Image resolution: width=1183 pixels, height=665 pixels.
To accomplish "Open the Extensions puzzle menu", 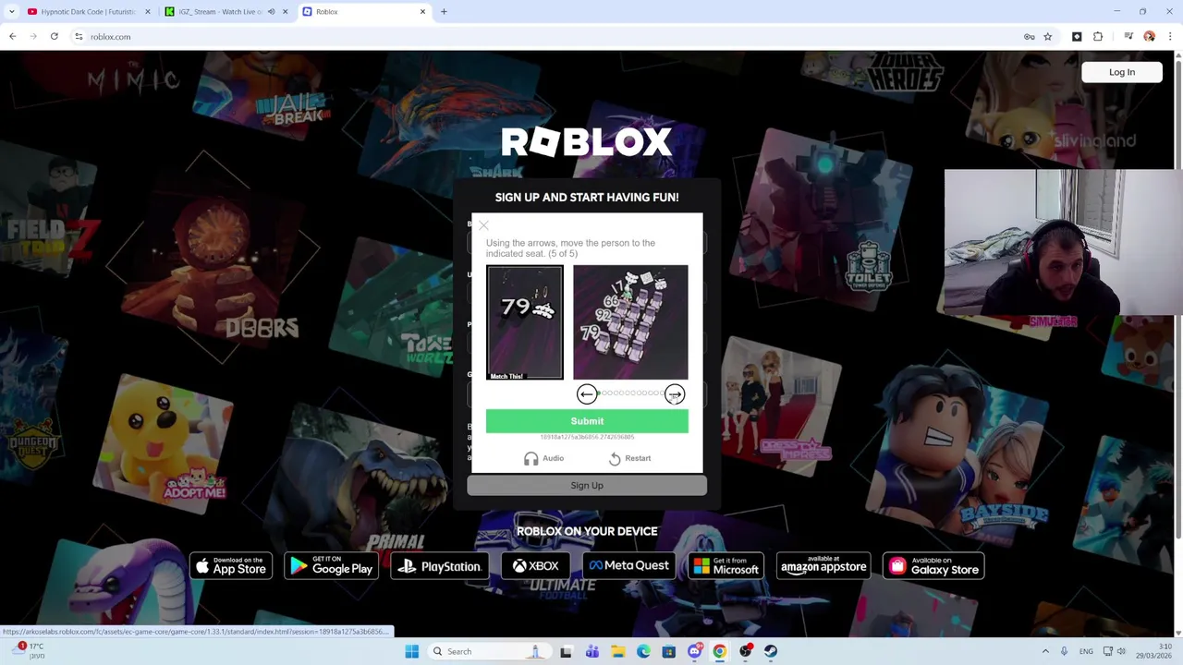I will click(x=1098, y=37).
